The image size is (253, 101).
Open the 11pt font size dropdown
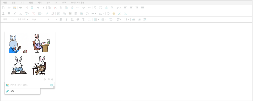pyautogui.click(x=37, y=19)
